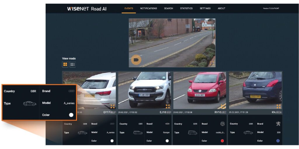This screenshot has width=299, height=149.
Task: Expand the KNJ blue Peugeot image
Action: pyautogui.click(x=279, y=107)
